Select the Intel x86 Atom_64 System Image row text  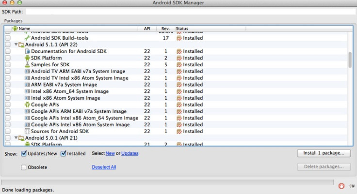point(70,91)
